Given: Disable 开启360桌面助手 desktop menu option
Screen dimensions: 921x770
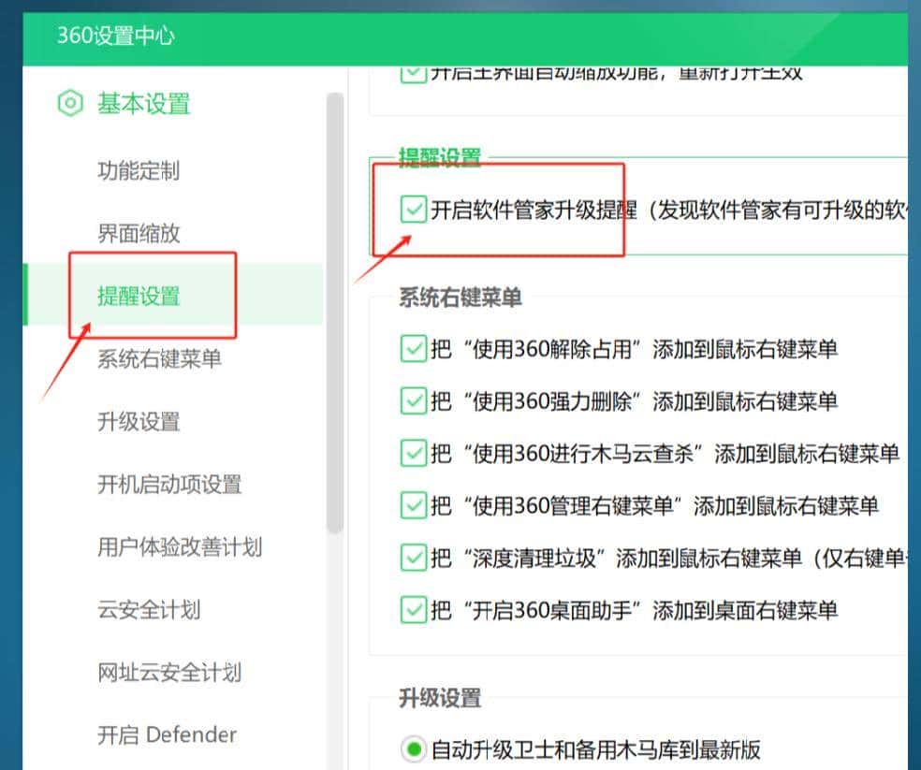Looking at the screenshot, I should coord(413,610).
